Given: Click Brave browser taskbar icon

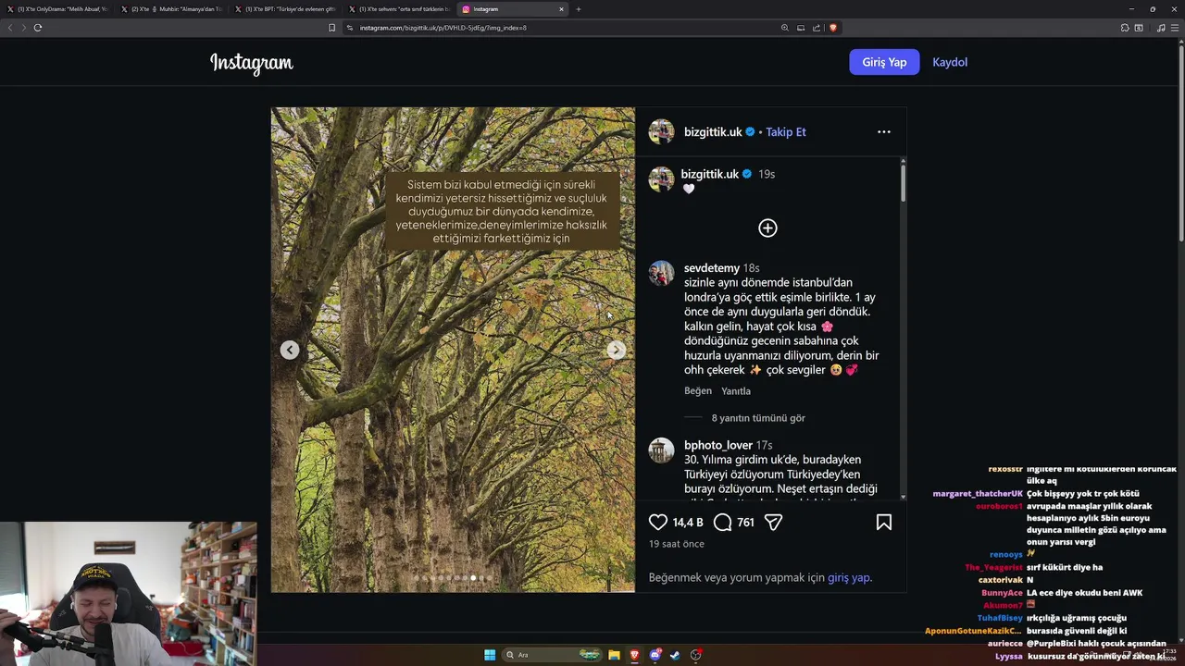Looking at the screenshot, I should pyautogui.click(x=634, y=655).
